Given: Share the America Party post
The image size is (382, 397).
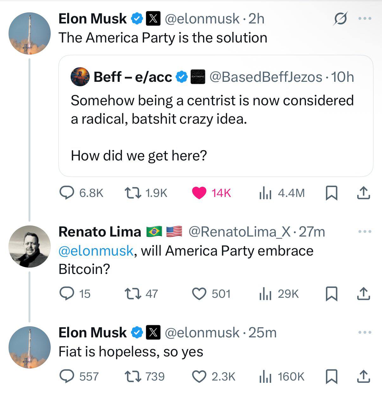Looking at the screenshot, I should 363,193.
